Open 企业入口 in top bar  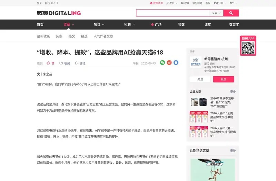click(x=51, y=3)
